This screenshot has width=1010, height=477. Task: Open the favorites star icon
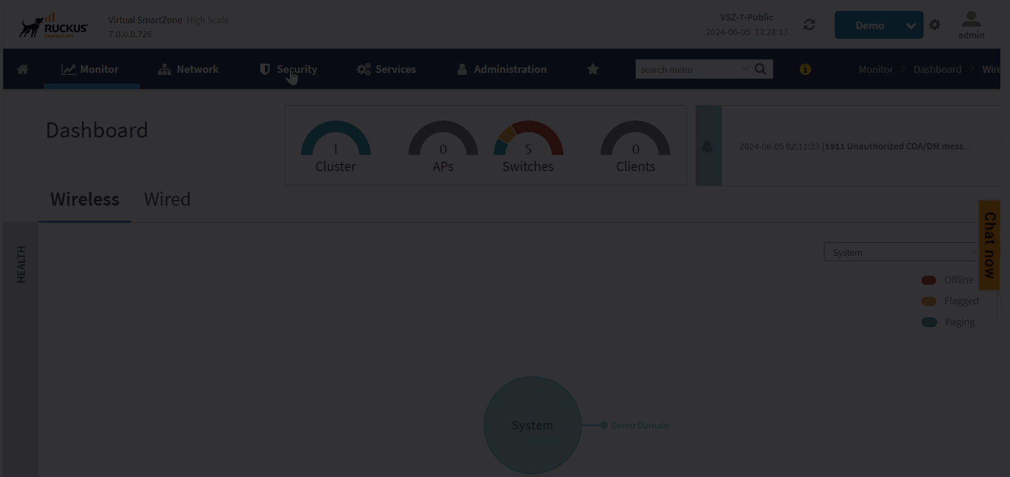593,69
